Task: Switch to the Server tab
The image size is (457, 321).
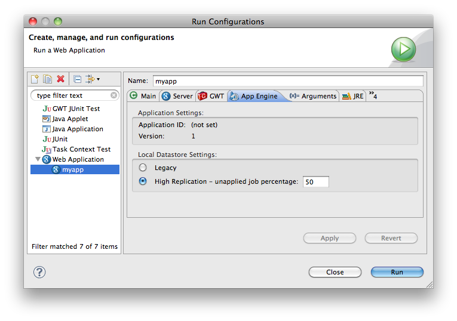Action: (177, 96)
